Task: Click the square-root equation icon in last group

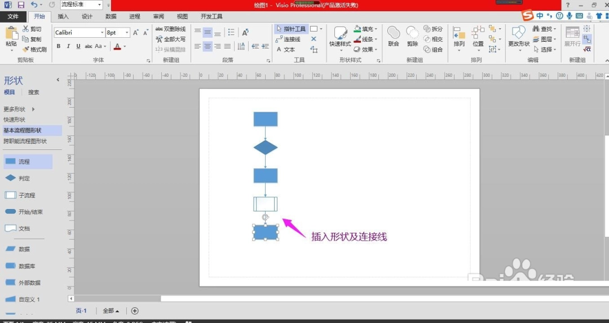Action: (x=587, y=49)
